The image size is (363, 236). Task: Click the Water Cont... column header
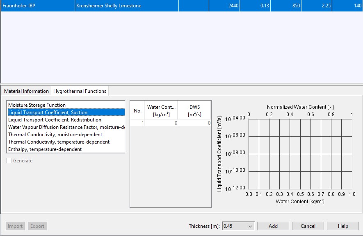[x=161, y=110]
